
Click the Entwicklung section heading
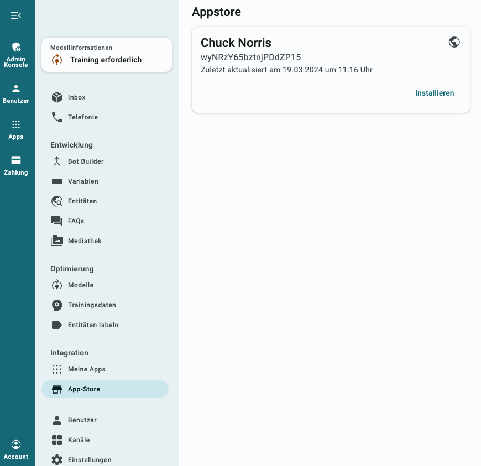click(x=71, y=145)
